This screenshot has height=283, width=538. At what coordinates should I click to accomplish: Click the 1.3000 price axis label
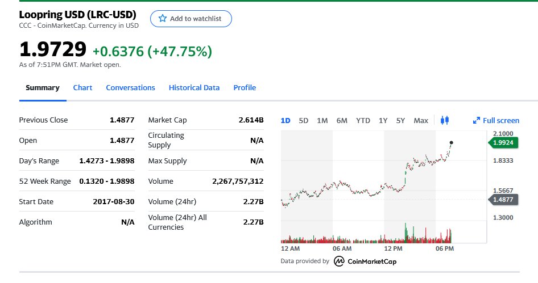click(503, 218)
